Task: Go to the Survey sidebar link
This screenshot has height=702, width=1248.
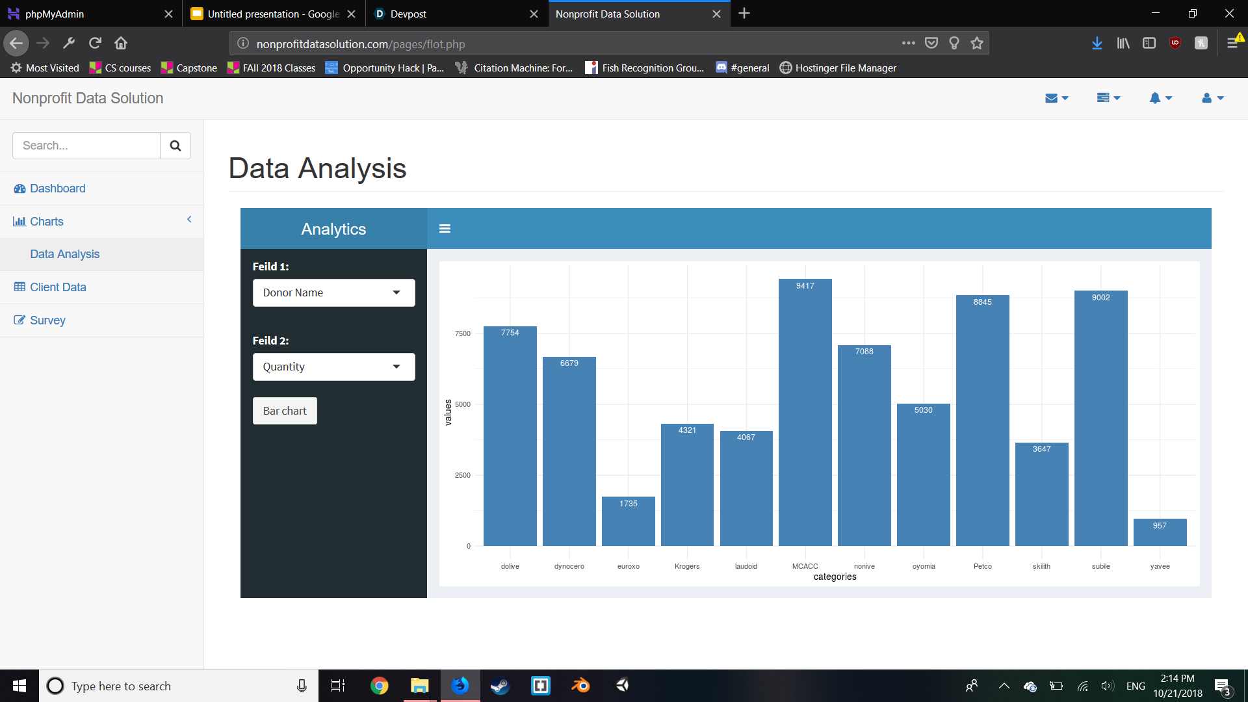Action: coord(47,320)
